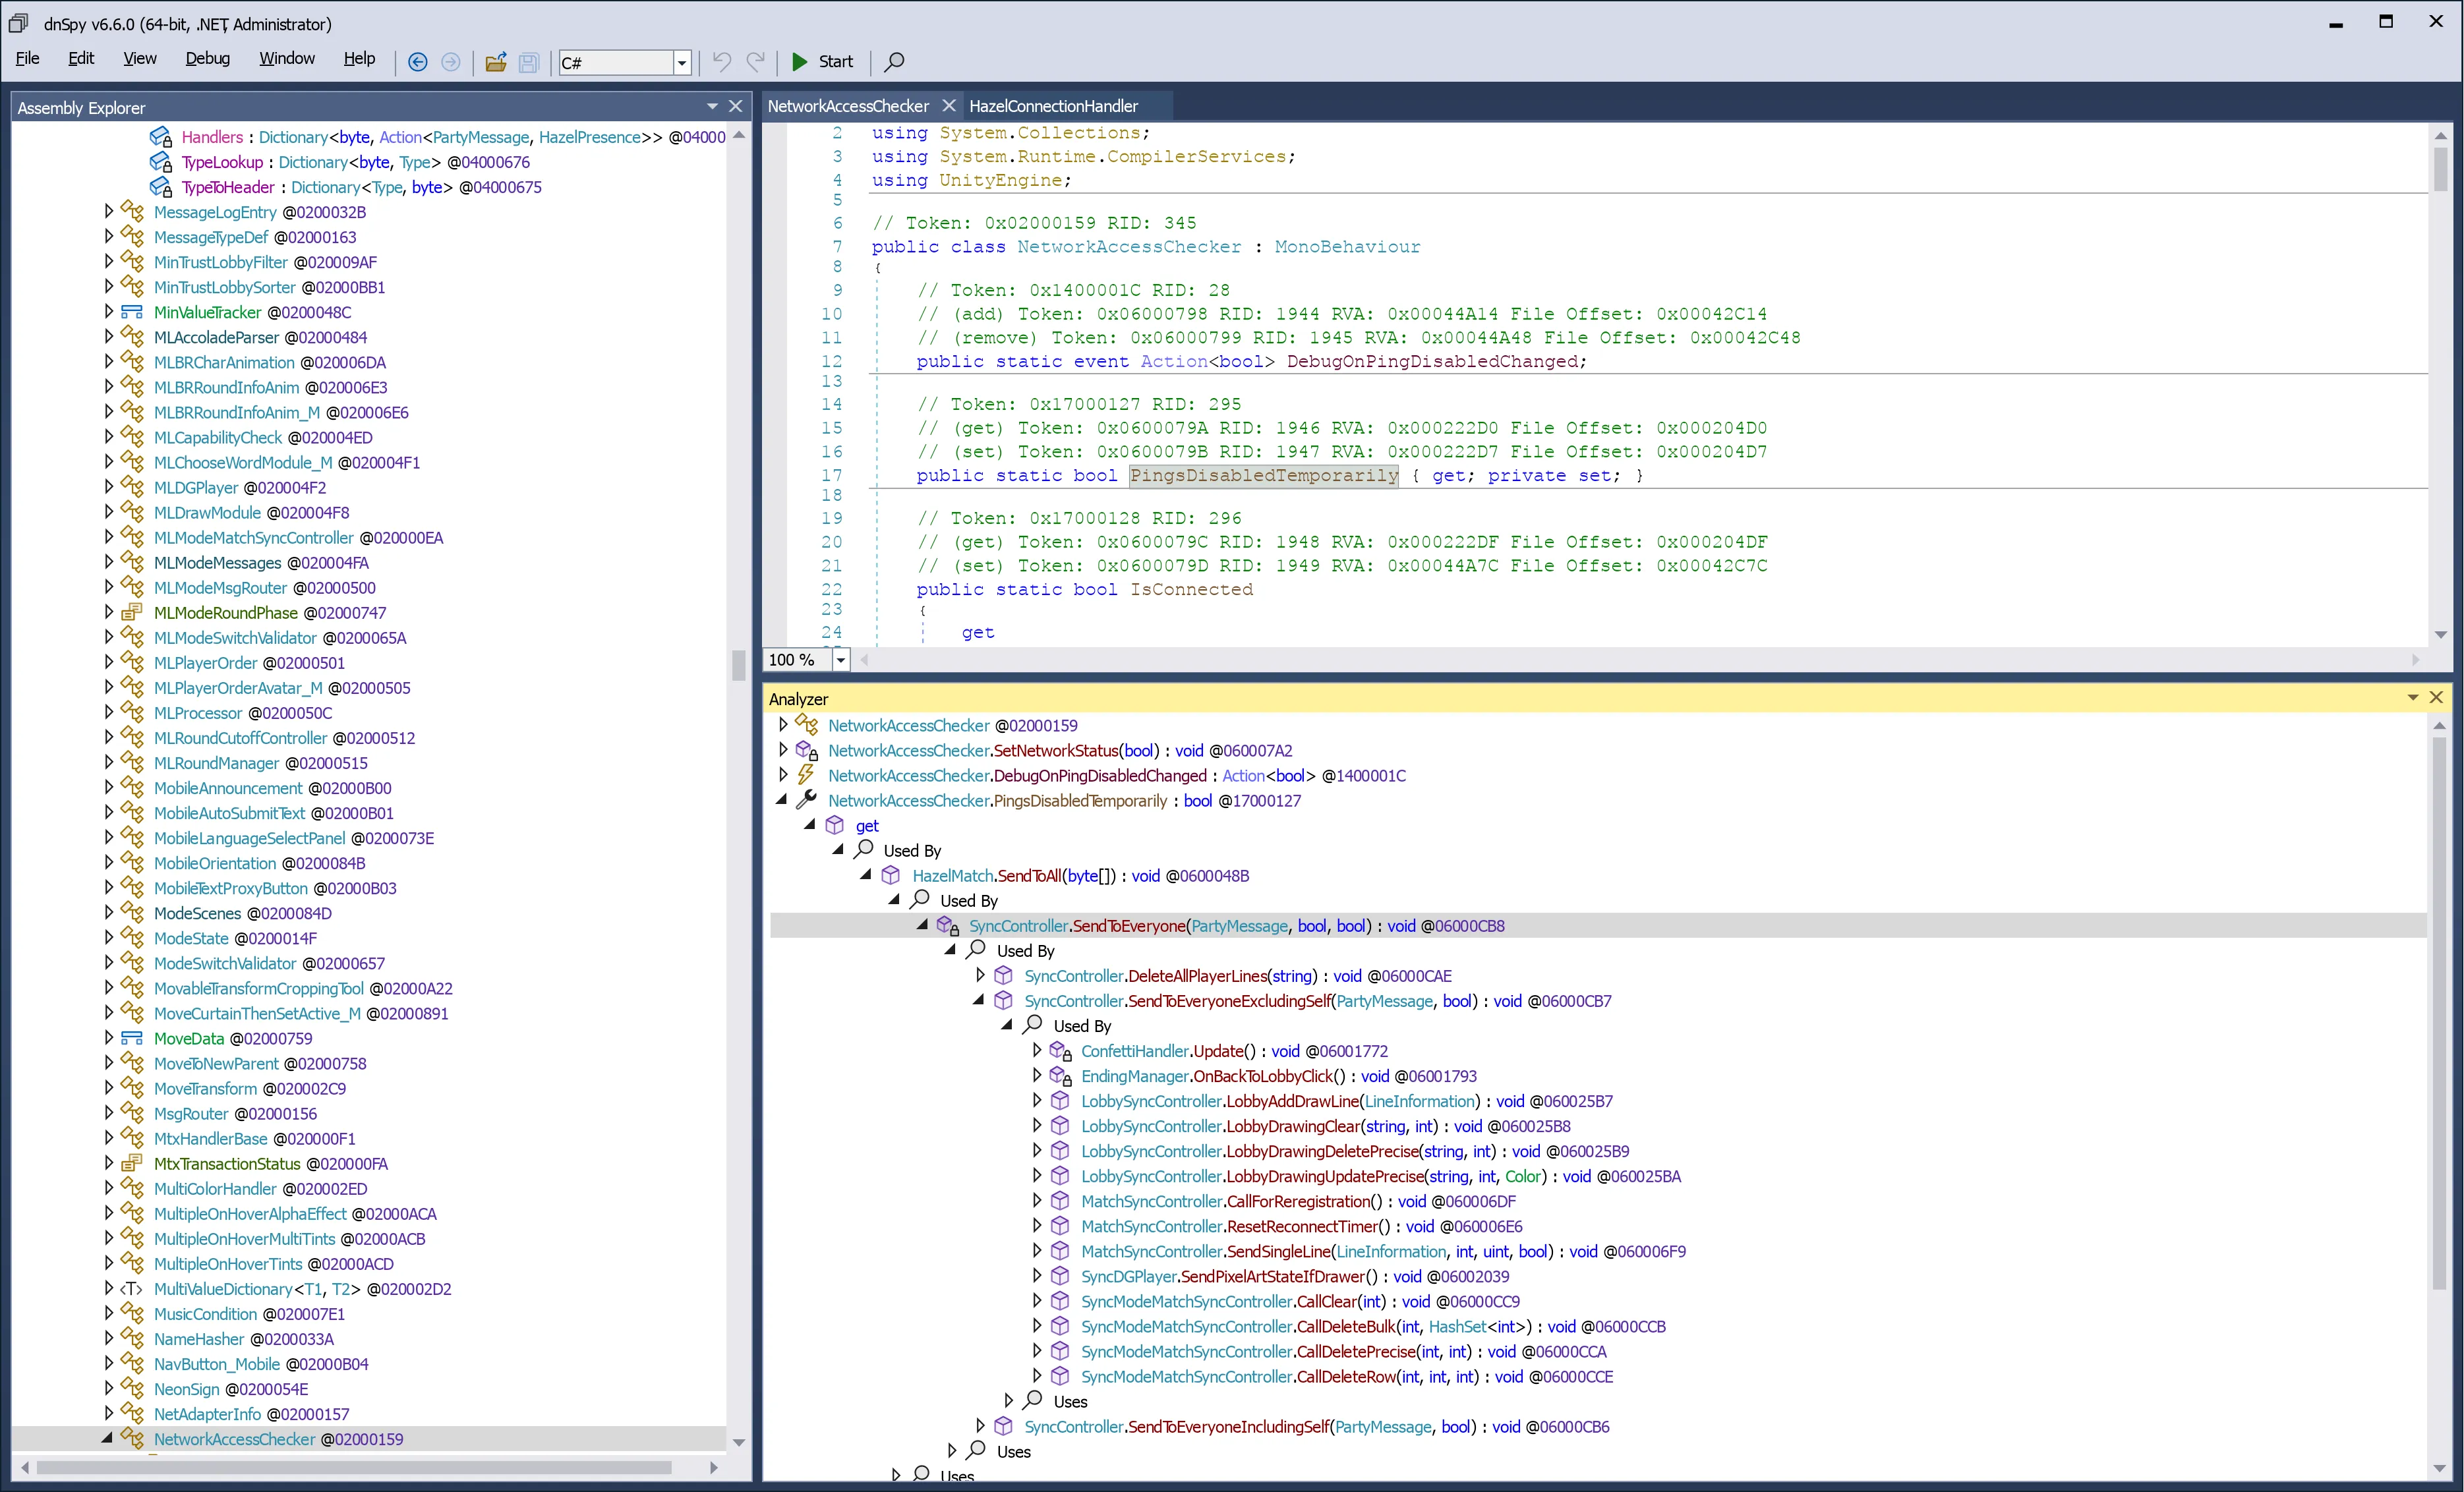Viewport: 2464px width, 1492px height.
Task: Click the NetworkAccessChecker class icon in Analyzer
Action: (x=807, y=725)
